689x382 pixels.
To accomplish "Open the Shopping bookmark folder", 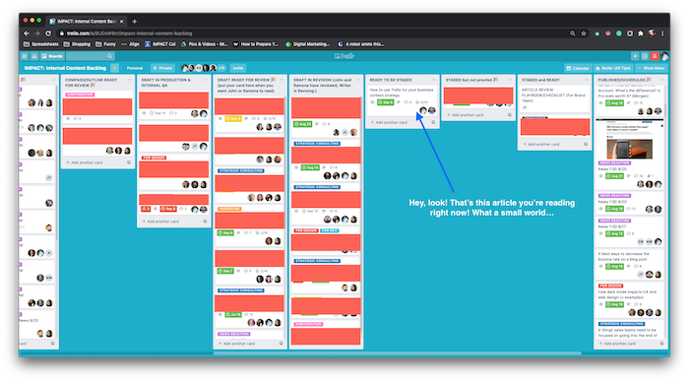I will 78,44.
